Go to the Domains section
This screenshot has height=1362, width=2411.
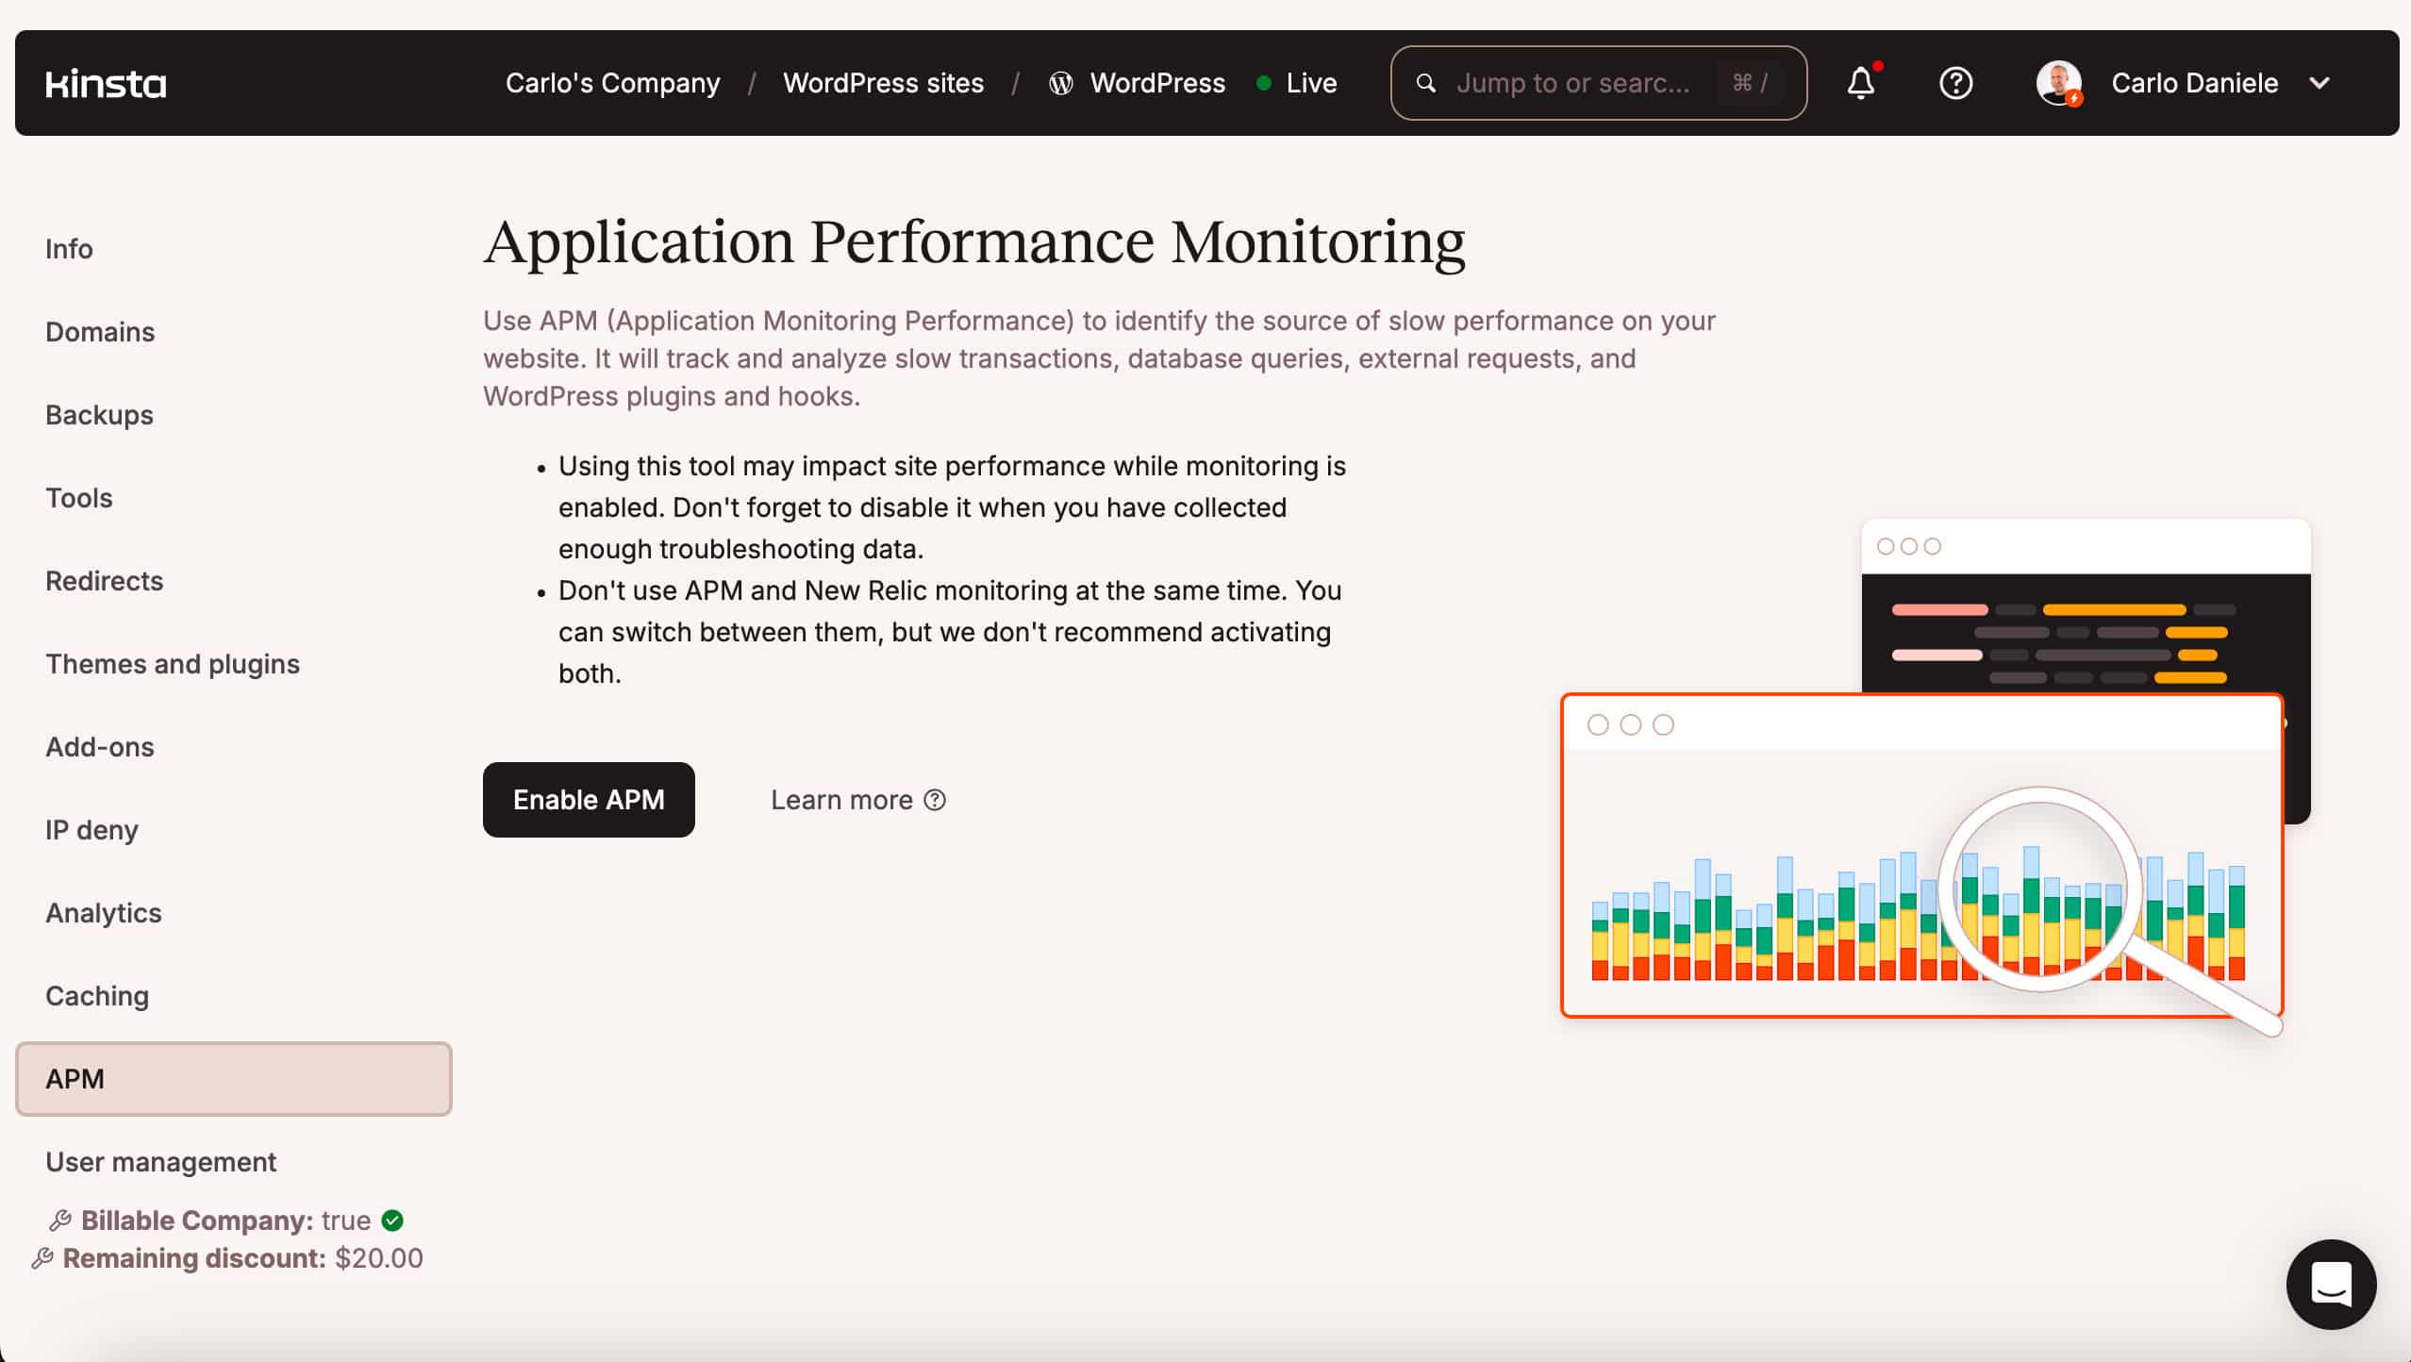[x=100, y=332]
